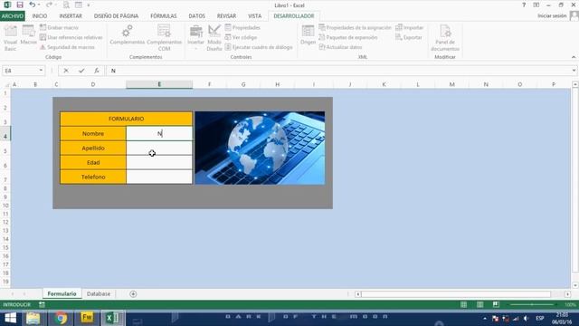Customize the quick access toolbar dropdown

pyautogui.click(x=89, y=5)
